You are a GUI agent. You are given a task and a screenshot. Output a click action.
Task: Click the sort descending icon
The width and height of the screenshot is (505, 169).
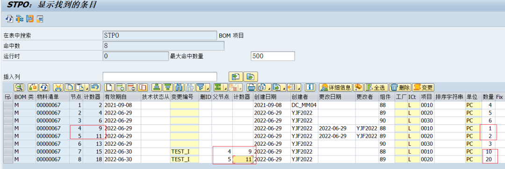pyautogui.click(x=168, y=87)
